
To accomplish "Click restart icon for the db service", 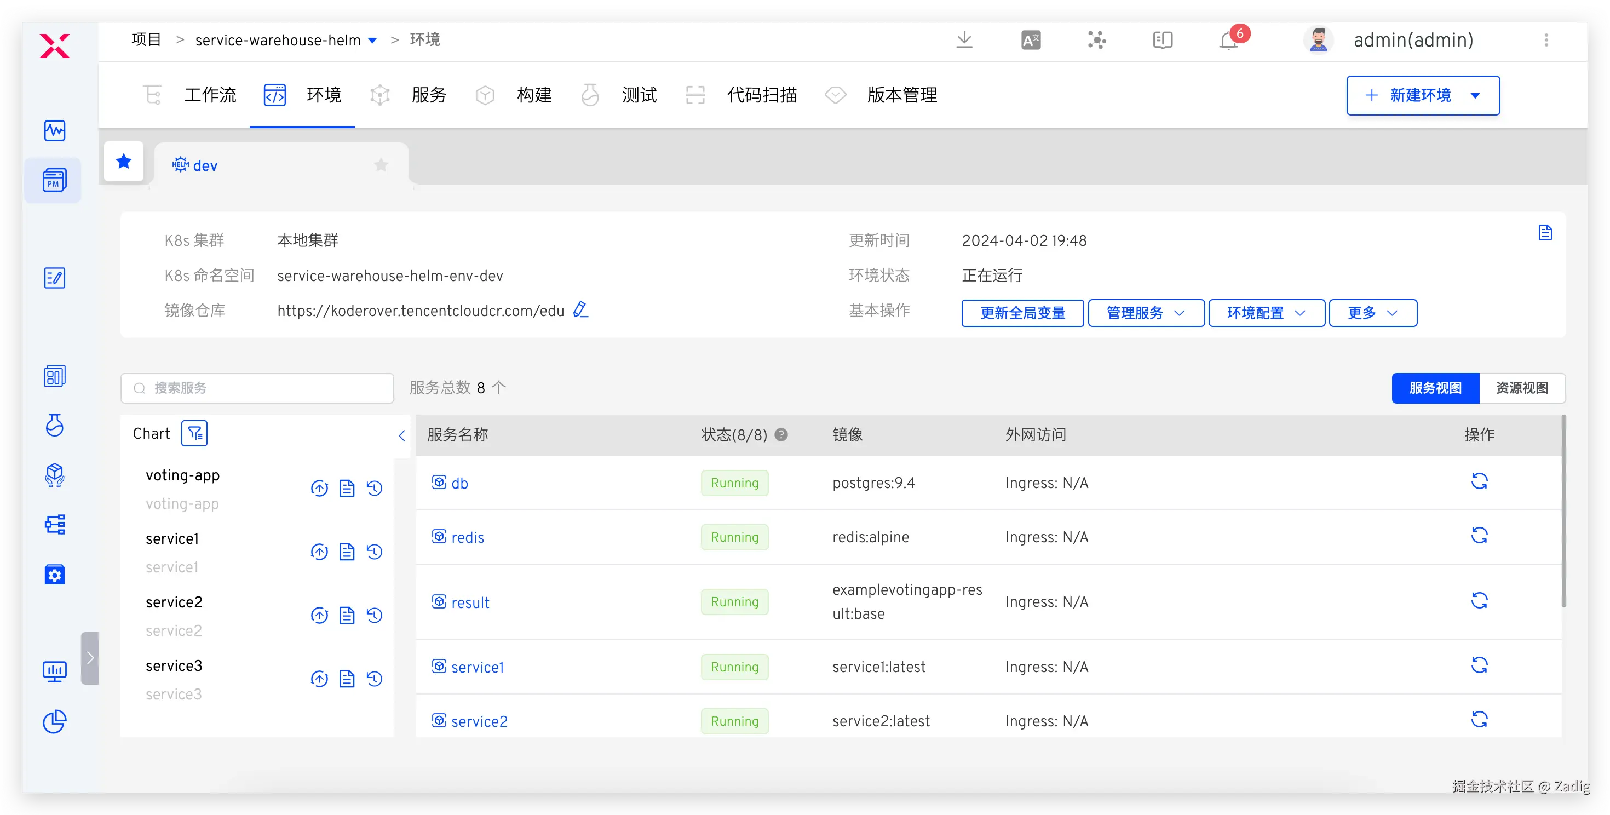I will [x=1479, y=481].
